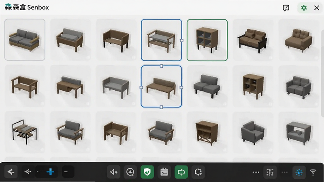Select the gray sofa with wooden armrests
Viewport: 324px width, 182px height.
25,40
